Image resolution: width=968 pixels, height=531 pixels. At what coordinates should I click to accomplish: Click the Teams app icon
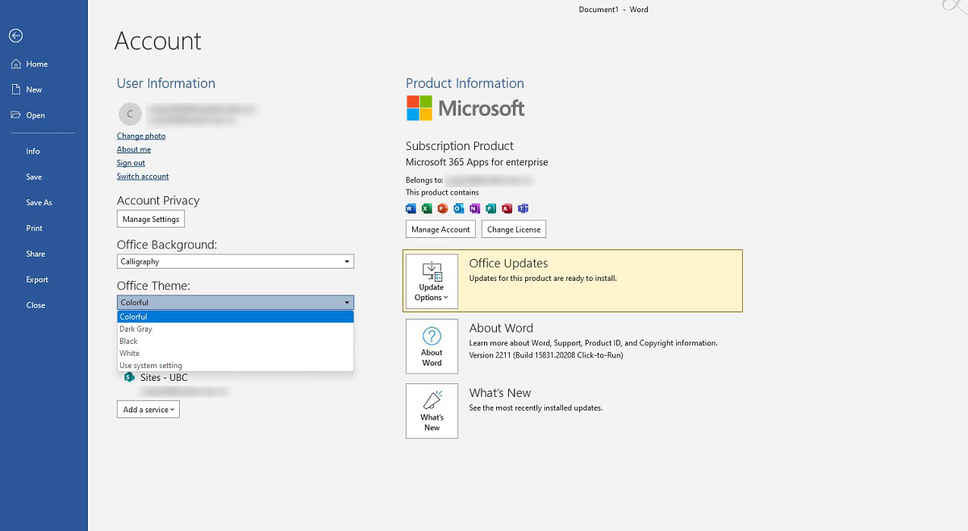click(523, 208)
